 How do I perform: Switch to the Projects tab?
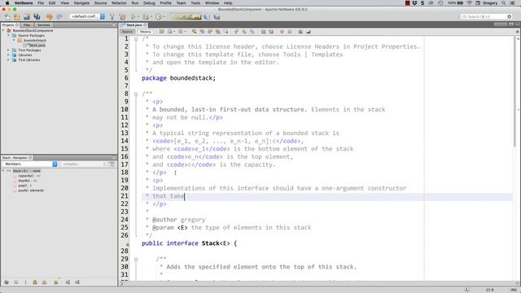point(10,25)
